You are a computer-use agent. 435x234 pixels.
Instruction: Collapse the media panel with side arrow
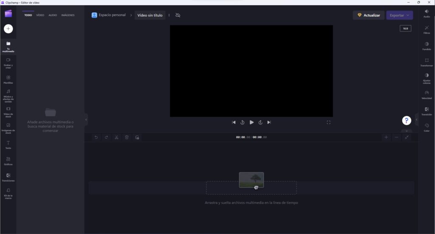point(86,120)
